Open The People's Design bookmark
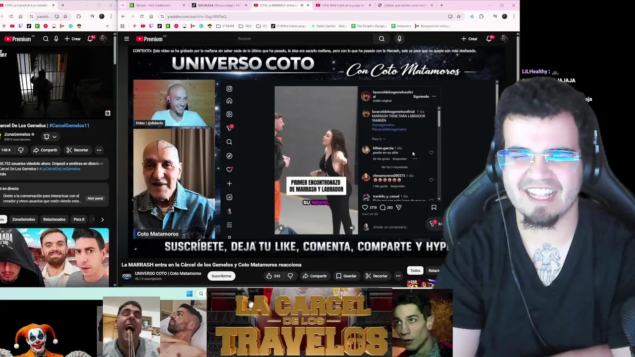Image resolution: width=635 pixels, height=357 pixels. coord(368,26)
